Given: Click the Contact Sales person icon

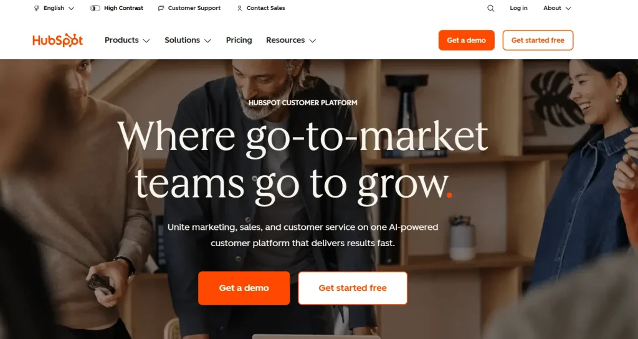Looking at the screenshot, I should (240, 8).
